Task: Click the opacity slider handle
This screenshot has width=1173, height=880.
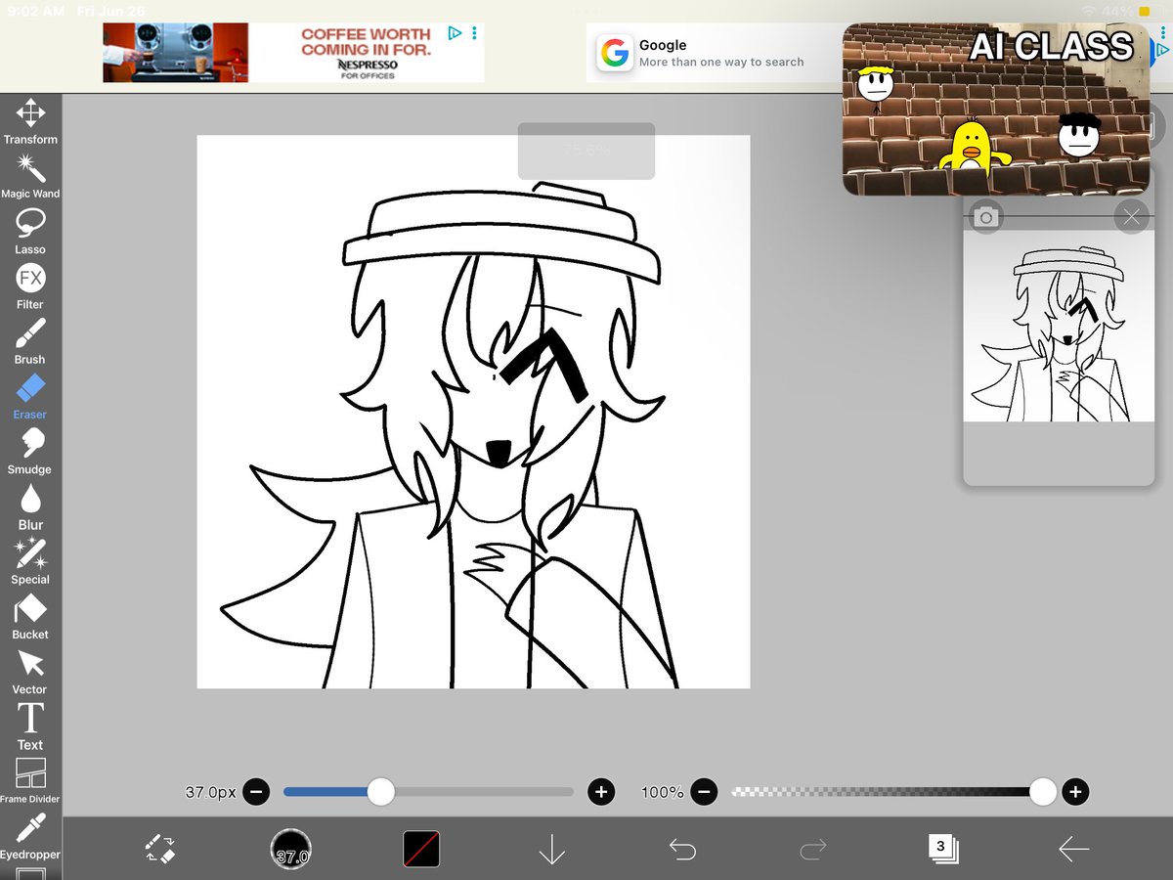Action: (1043, 792)
